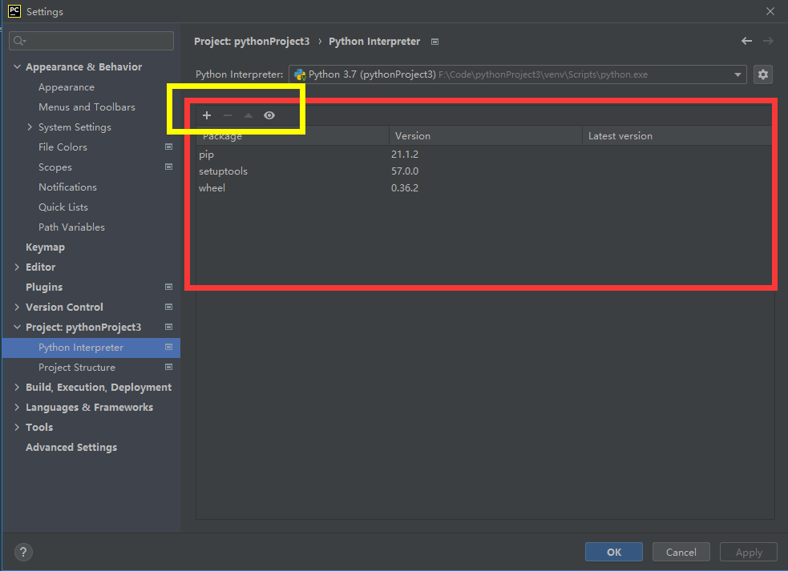Click OK to confirm settings

pyautogui.click(x=613, y=552)
